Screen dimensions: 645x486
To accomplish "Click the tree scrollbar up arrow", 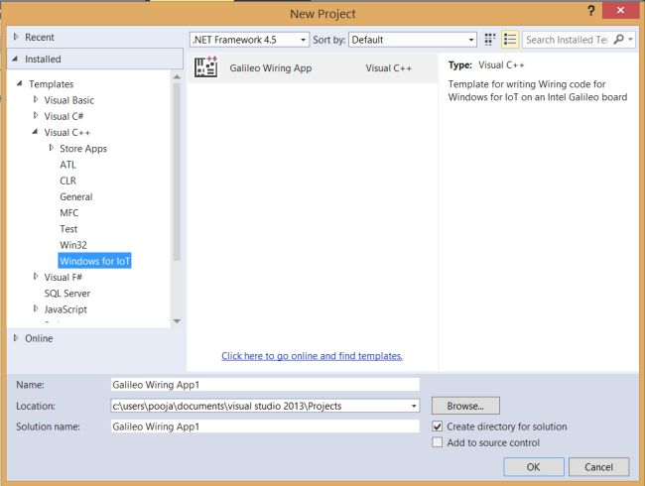I will coord(177,77).
